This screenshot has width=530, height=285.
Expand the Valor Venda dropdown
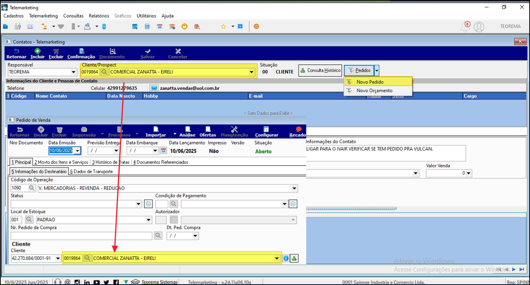coord(469,173)
